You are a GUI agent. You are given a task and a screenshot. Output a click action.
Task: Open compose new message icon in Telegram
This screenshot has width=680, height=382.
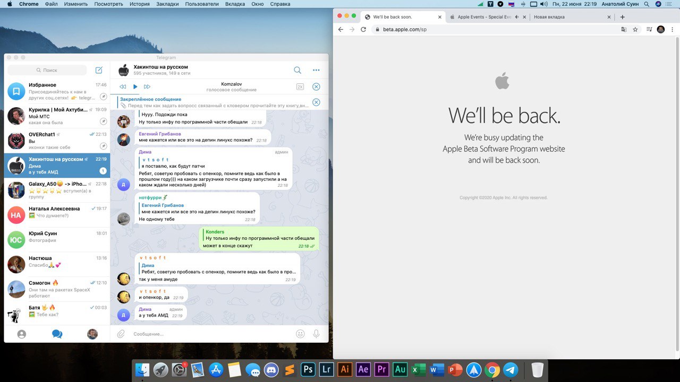click(x=99, y=70)
